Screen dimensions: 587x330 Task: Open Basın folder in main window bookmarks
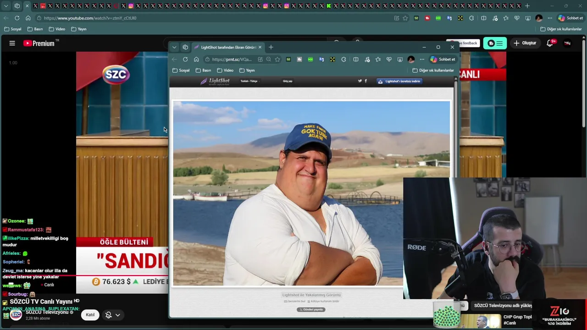35,29
